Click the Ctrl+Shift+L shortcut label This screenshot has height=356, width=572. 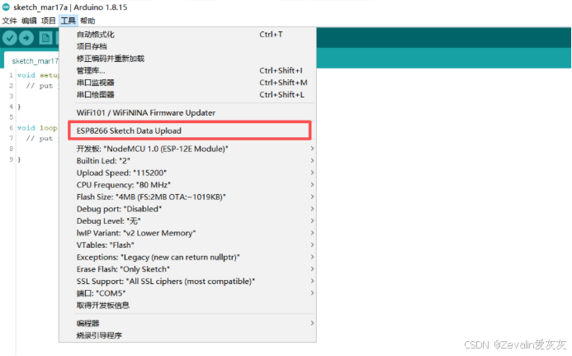[282, 94]
